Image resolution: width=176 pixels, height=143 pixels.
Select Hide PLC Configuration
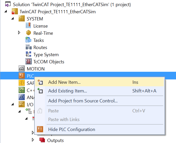click(x=99, y=129)
